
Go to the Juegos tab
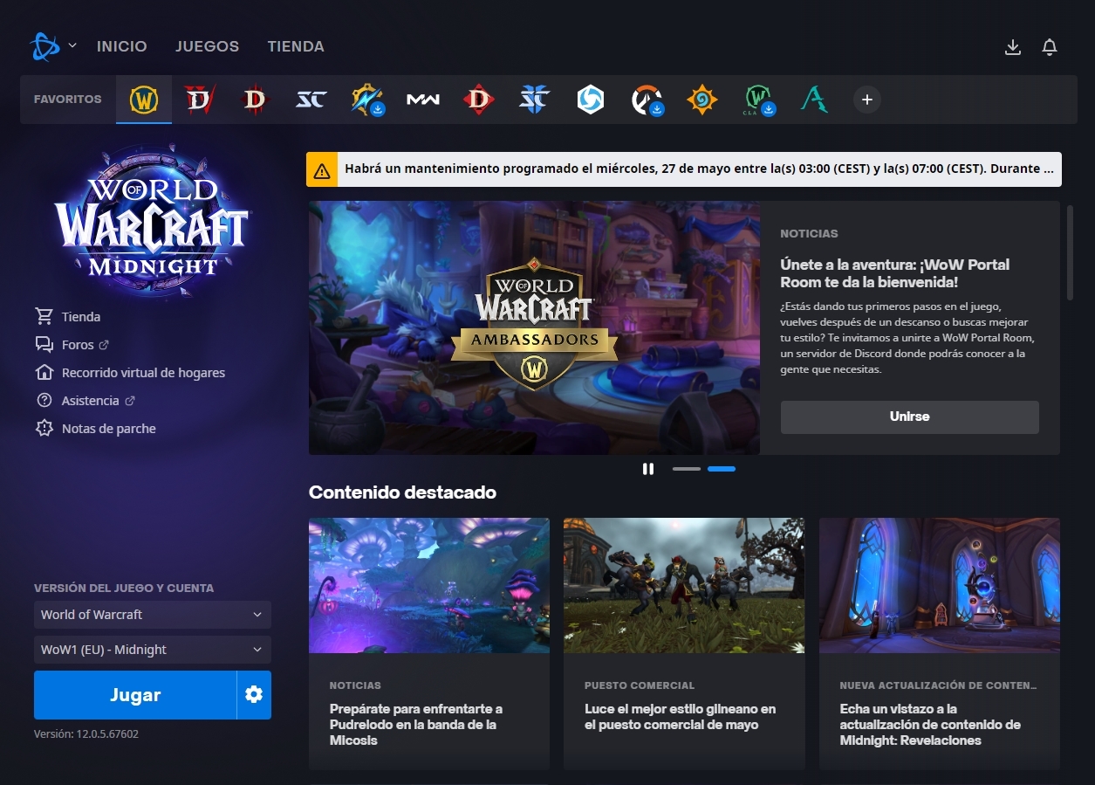[207, 46]
